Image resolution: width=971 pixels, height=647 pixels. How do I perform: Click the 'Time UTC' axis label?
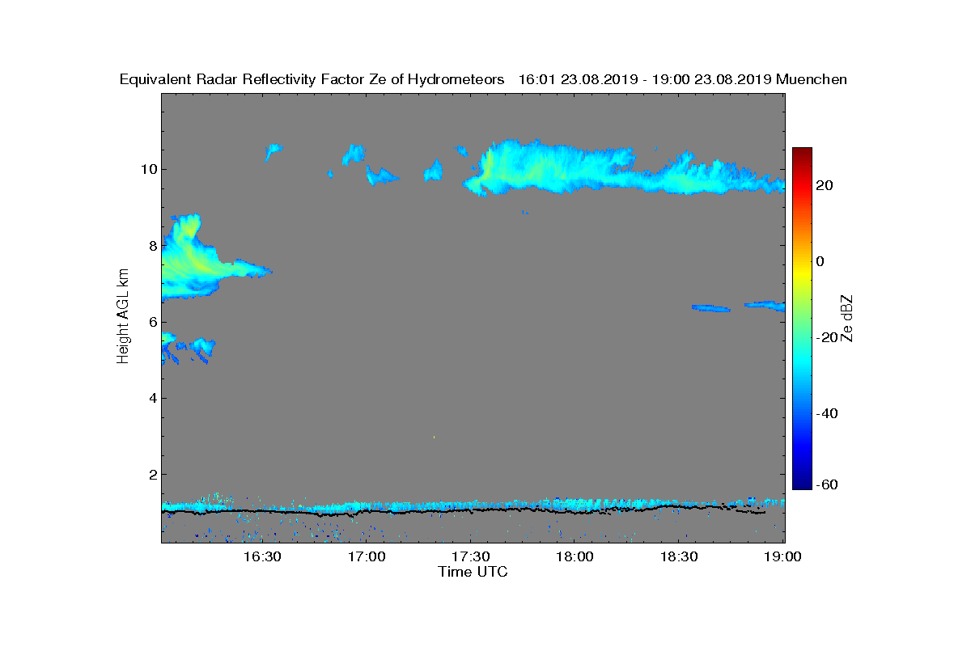473,572
